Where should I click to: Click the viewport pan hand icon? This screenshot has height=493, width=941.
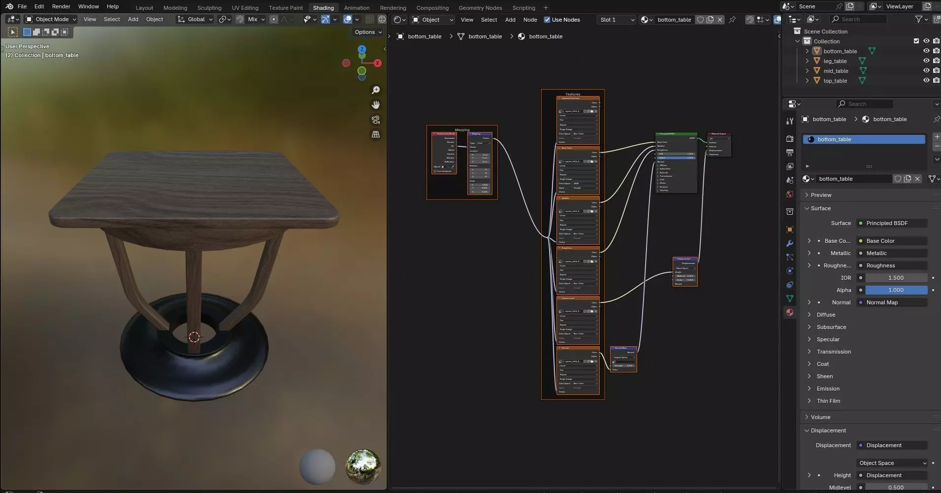click(x=376, y=105)
